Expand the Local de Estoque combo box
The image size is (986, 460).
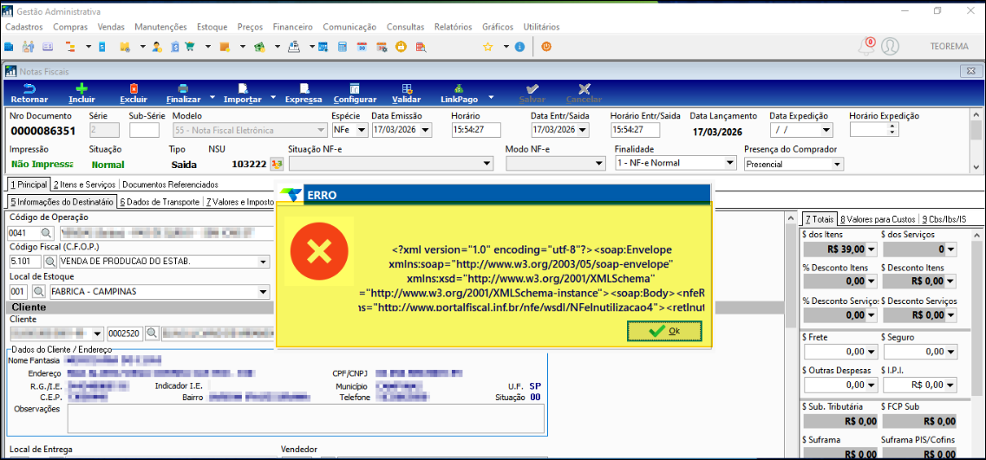(264, 292)
